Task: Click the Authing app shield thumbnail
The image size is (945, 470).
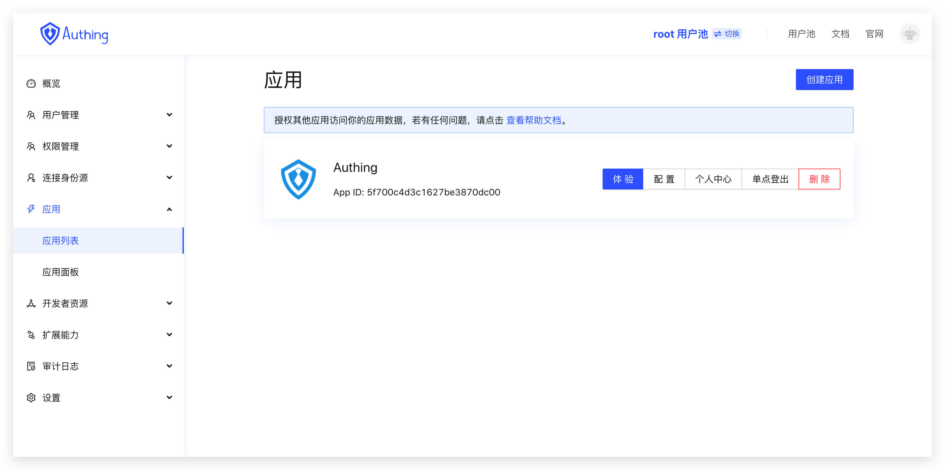Action: tap(298, 179)
